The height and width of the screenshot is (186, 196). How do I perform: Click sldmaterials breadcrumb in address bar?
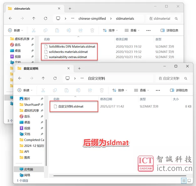coord(125,19)
